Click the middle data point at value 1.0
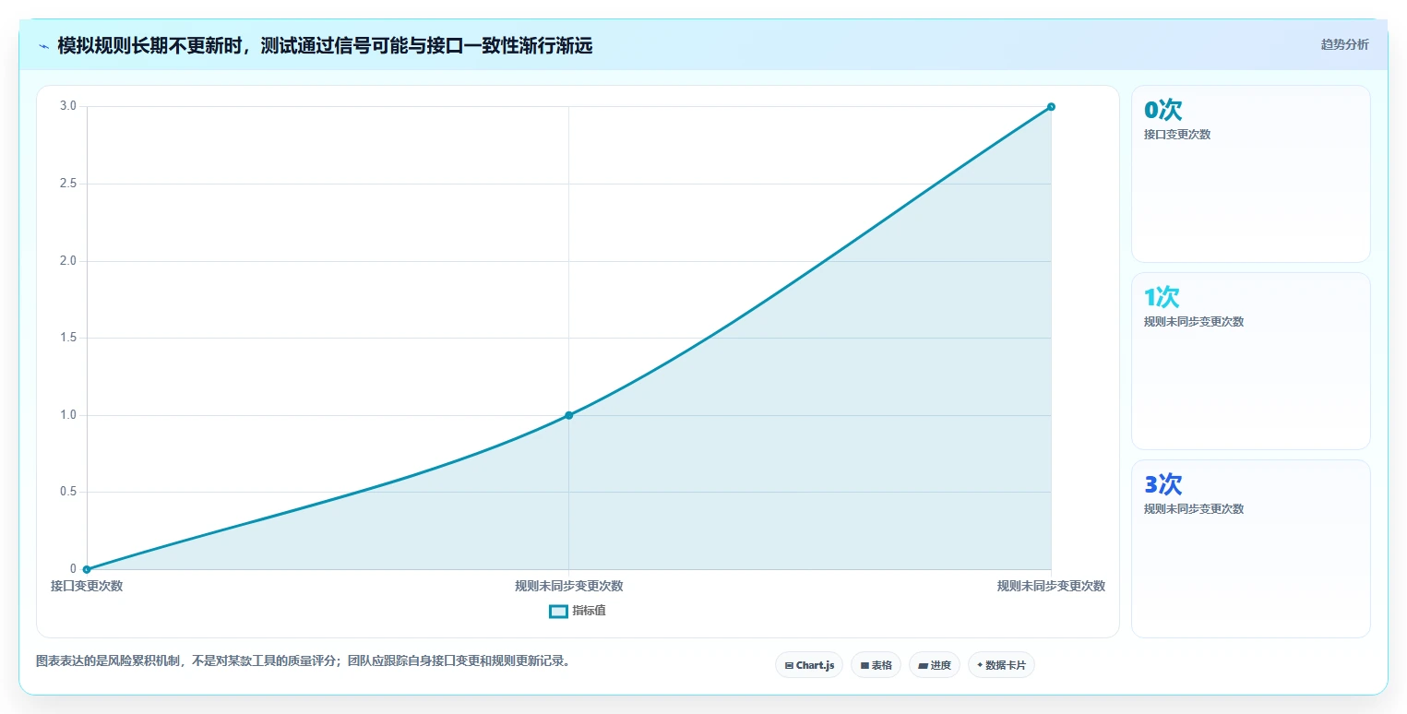The height and width of the screenshot is (714, 1407). coord(568,415)
